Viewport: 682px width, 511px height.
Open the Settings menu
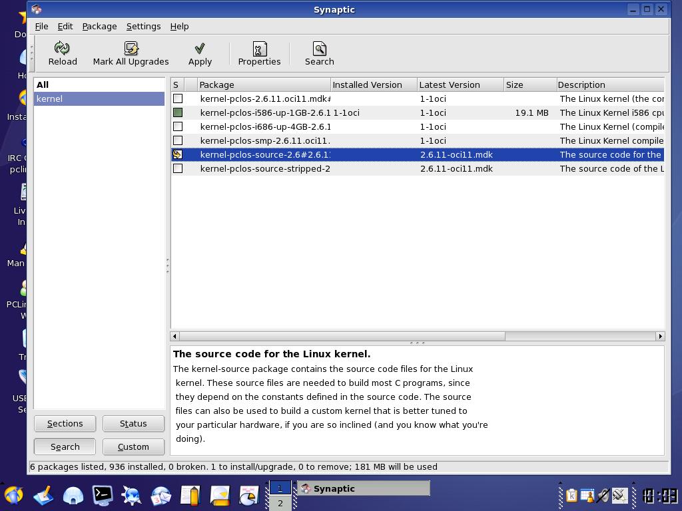(143, 27)
